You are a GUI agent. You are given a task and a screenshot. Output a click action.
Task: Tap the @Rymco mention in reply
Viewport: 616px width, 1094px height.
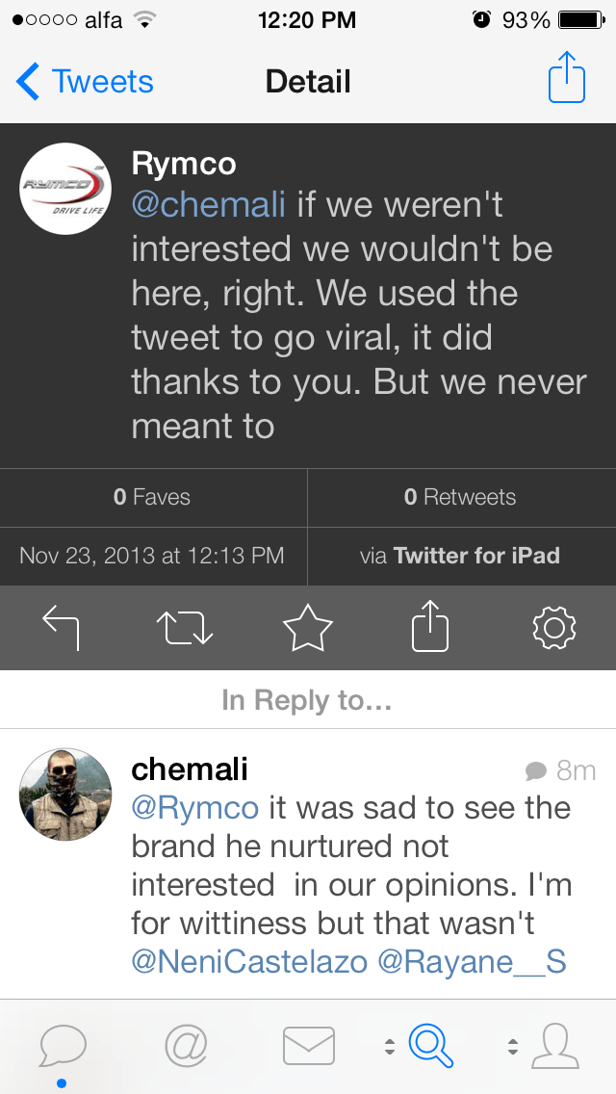(x=195, y=807)
